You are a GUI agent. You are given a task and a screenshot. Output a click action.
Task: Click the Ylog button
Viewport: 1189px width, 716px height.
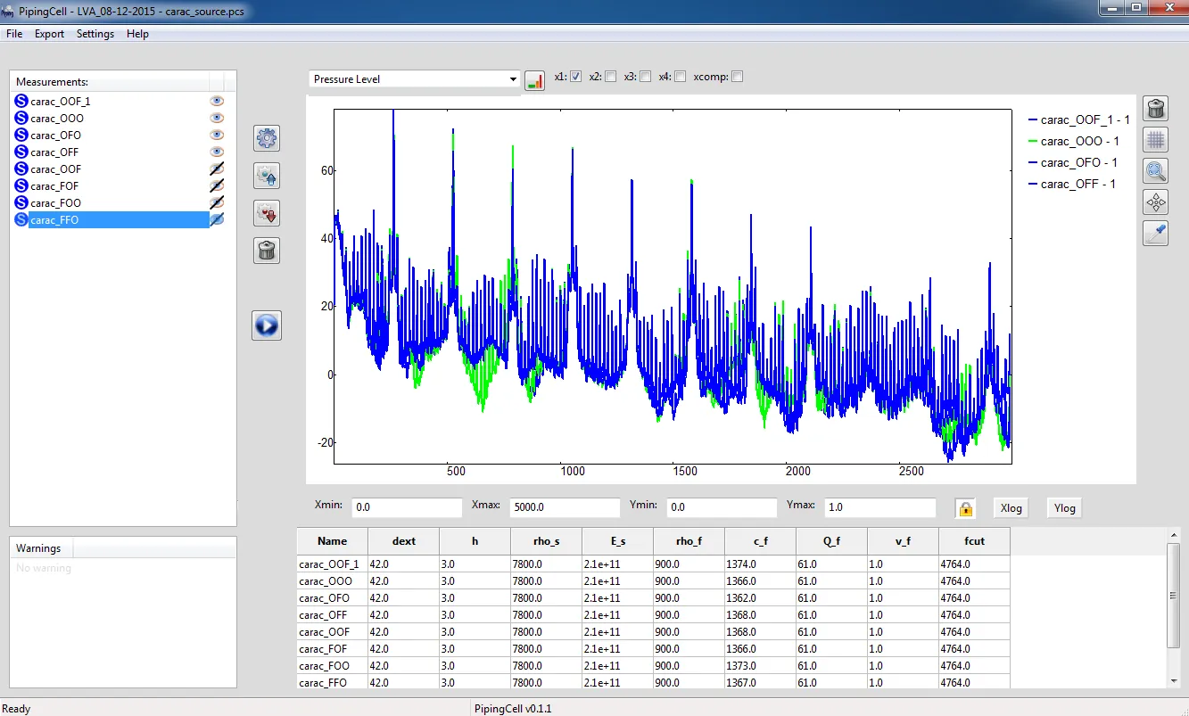click(1064, 507)
